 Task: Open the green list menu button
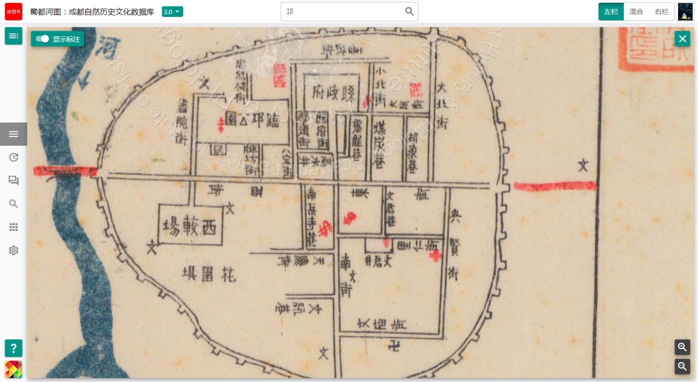click(13, 36)
